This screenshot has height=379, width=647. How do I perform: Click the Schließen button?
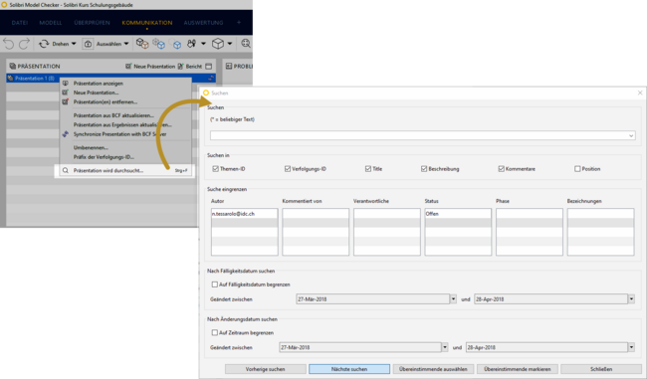click(601, 369)
